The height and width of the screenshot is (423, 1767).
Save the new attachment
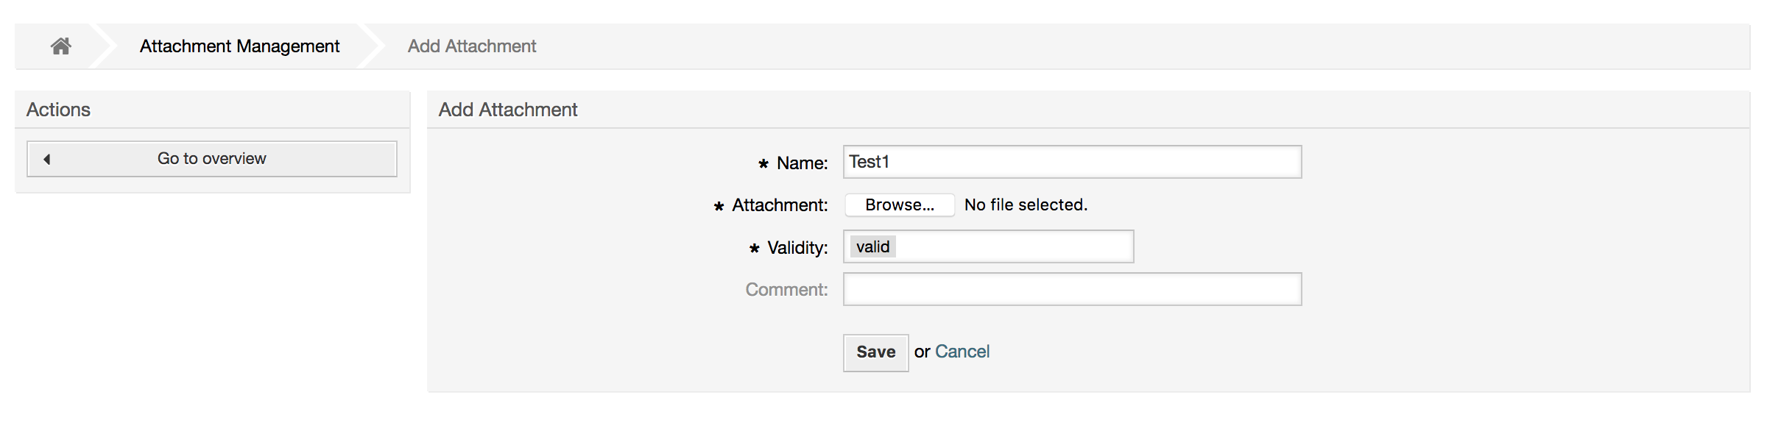875,352
